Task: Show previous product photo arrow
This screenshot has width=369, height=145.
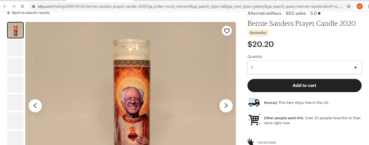Action: click(35, 106)
